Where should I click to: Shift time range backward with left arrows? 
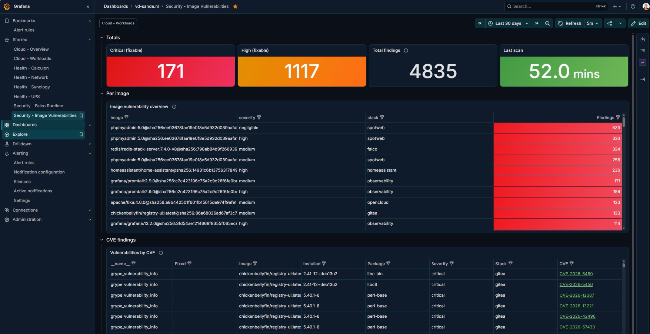click(480, 23)
